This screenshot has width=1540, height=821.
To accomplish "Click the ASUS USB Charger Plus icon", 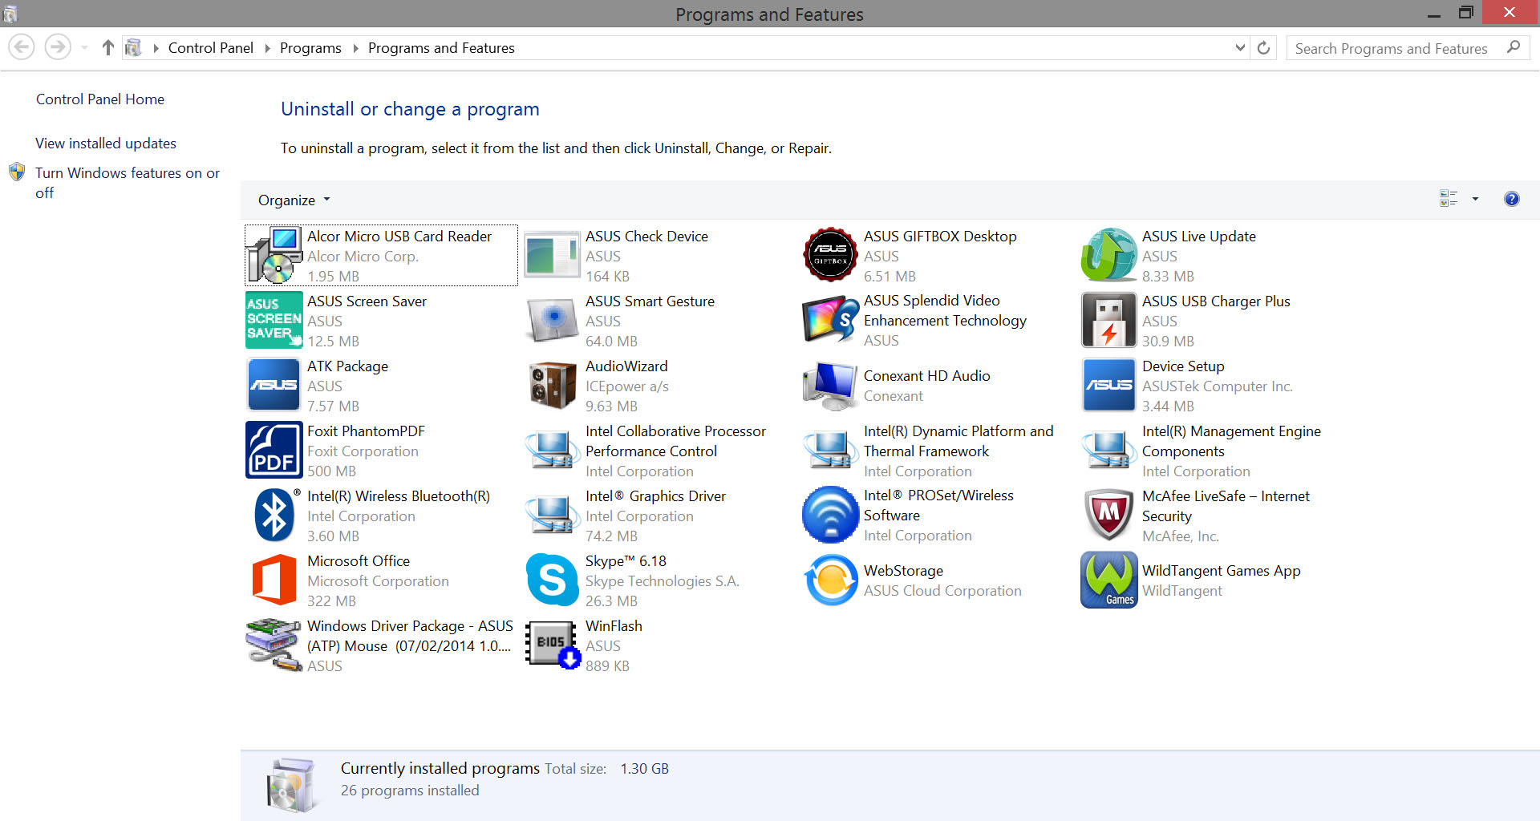I will click(x=1109, y=320).
